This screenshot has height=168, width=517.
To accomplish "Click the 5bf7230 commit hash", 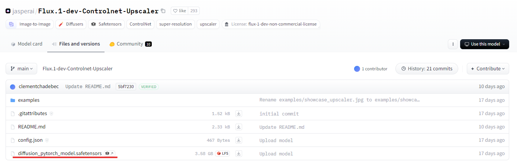I will point(126,87).
